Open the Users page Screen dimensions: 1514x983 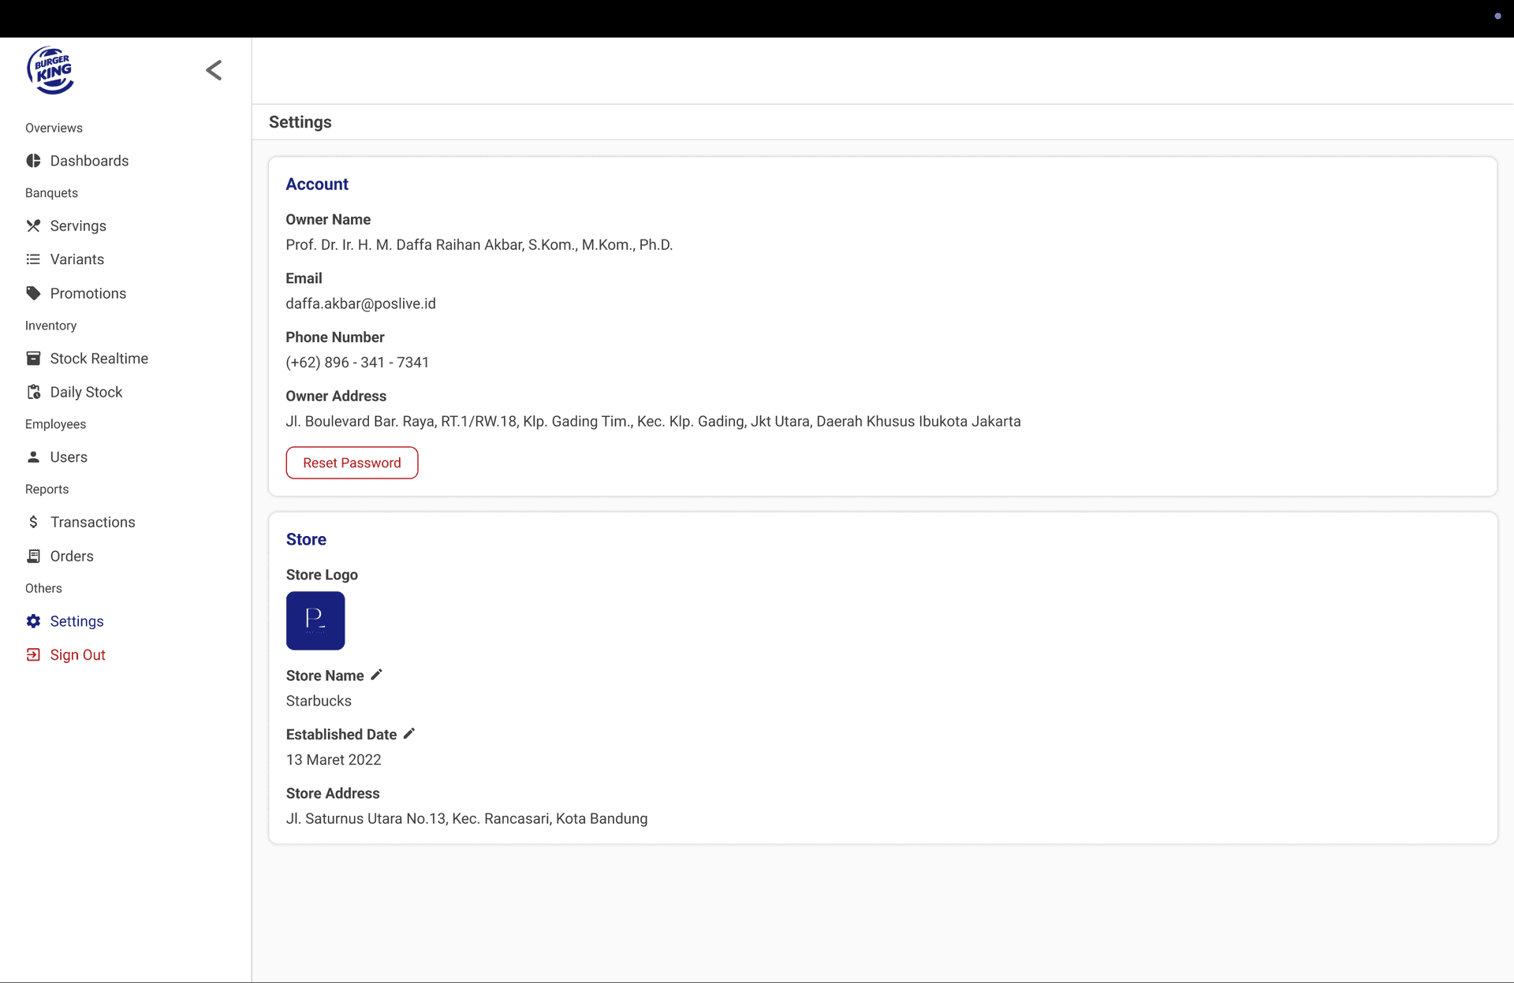point(69,457)
